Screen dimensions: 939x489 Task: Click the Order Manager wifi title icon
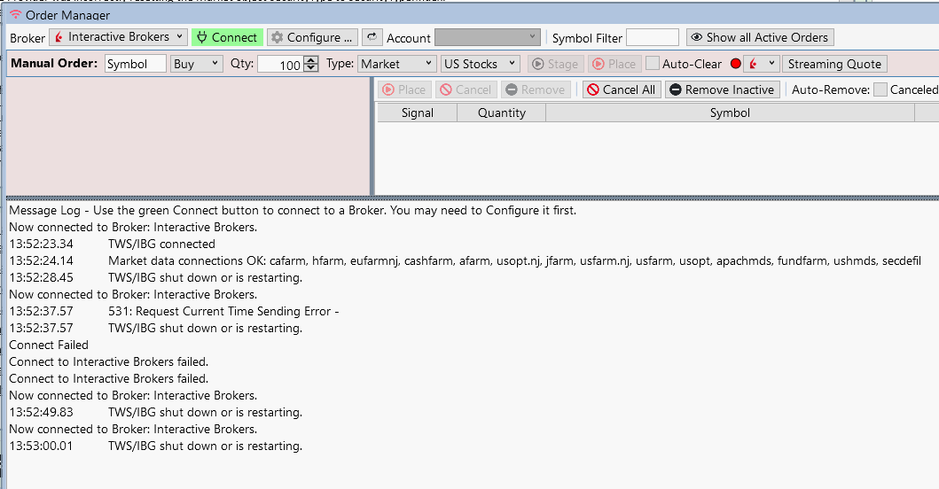coord(15,15)
